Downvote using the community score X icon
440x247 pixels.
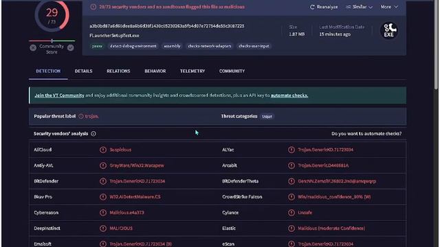33,48
